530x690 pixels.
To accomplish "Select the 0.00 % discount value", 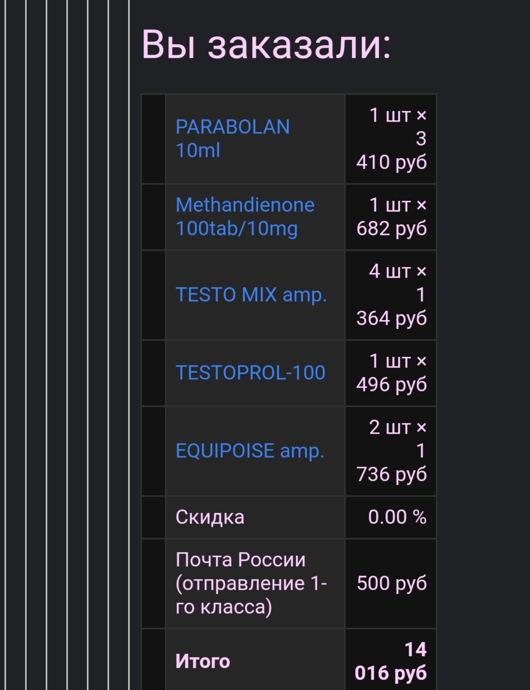I will 397,517.
